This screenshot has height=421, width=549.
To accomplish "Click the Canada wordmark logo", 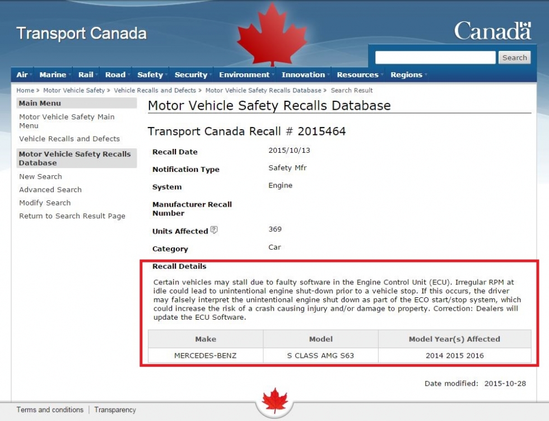I will click(x=492, y=31).
